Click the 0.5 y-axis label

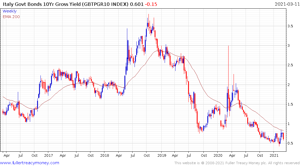[290, 143]
